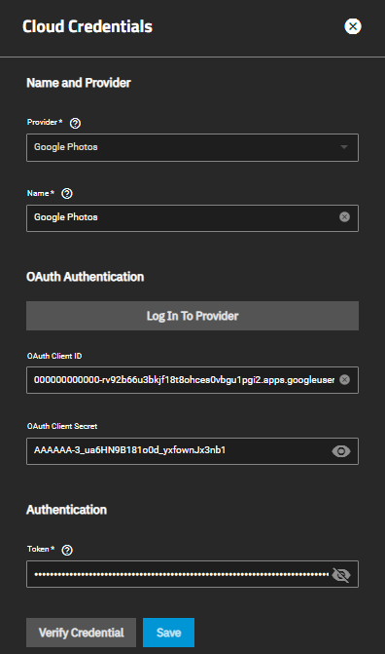Save the cloud credential
Viewport: 385px width, 654px height.
tap(168, 633)
